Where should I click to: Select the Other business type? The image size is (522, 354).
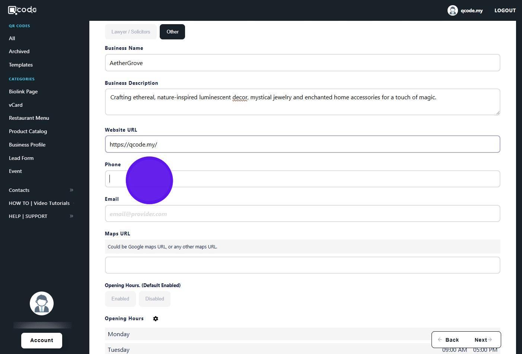pyautogui.click(x=172, y=32)
